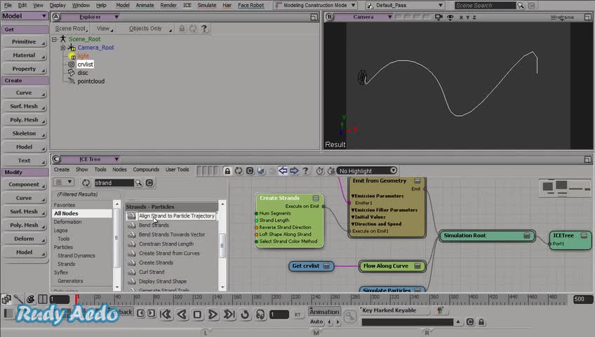Play the animation backward
Image resolution: width=595 pixels, height=337 pixels.
[182, 315]
